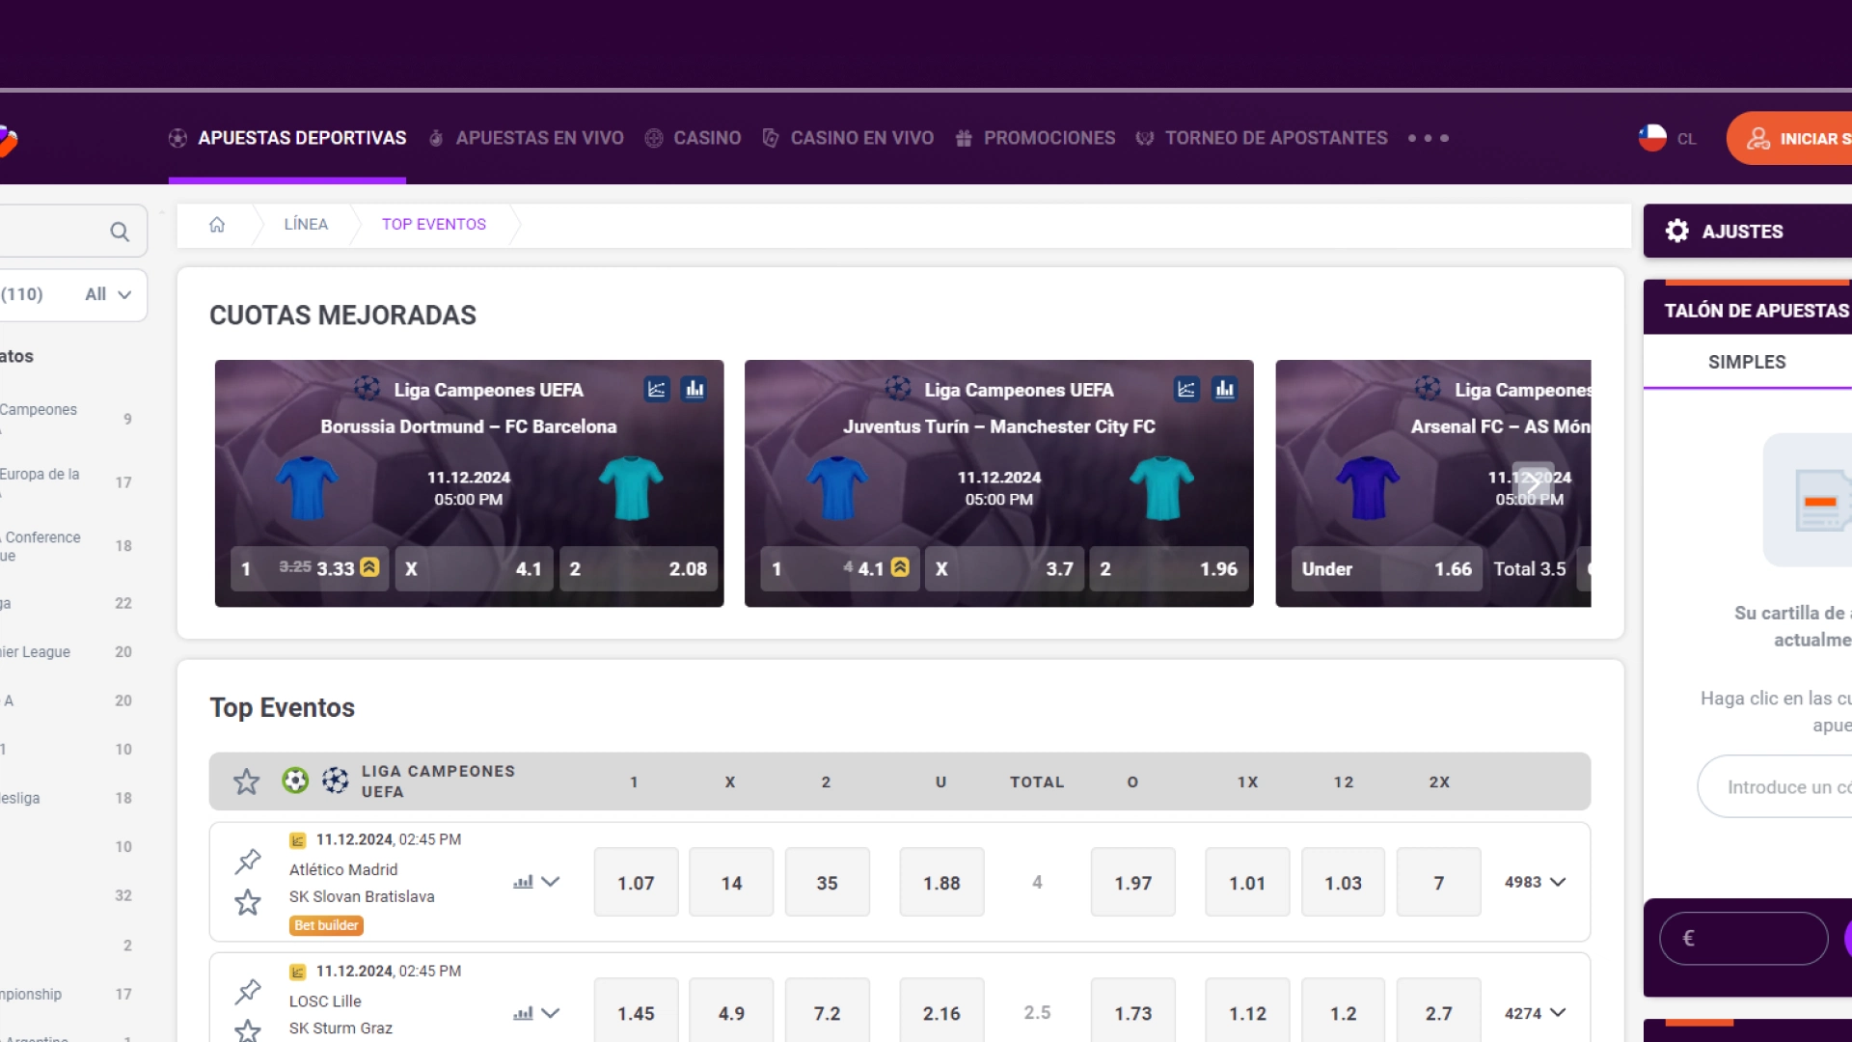
Task: Expand 4274 more markets for Lille match
Action: (x=1535, y=1013)
